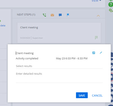Click the May 23 6:03 PM - 6:33 PM time
Screen dimensions: 113x106
point(72,58)
